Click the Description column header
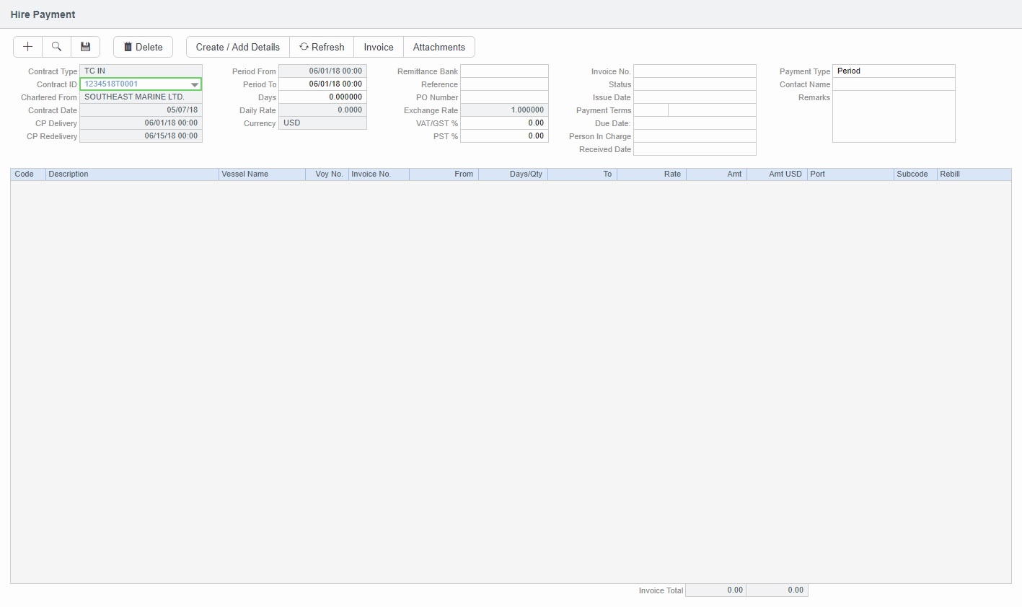 [x=131, y=174]
